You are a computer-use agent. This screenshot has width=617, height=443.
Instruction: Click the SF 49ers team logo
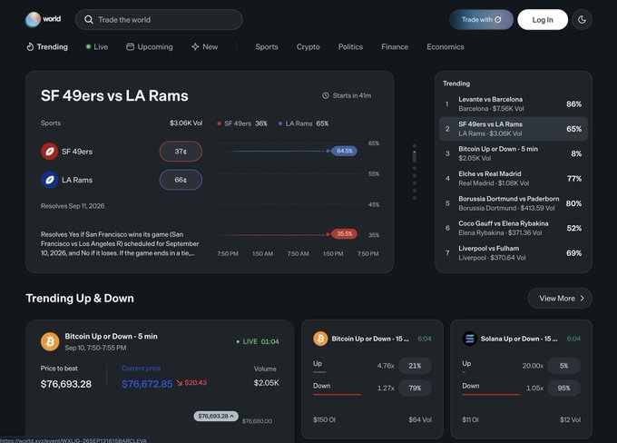[x=50, y=152]
